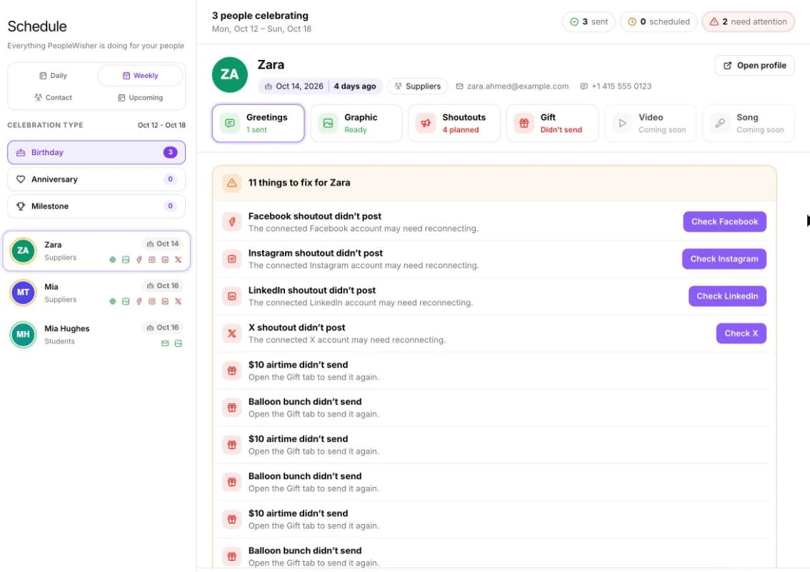The image size is (810, 572).
Task: Click X icon in the fix list
Action: click(x=232, y=334)
